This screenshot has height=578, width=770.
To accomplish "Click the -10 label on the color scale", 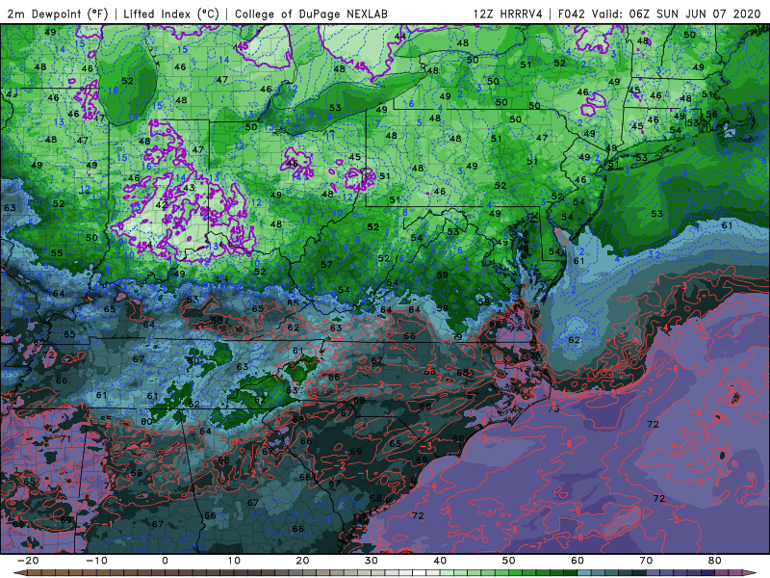I will [96, 561].
